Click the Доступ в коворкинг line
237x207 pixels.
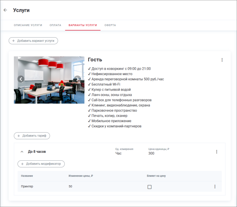click(119, 69)
